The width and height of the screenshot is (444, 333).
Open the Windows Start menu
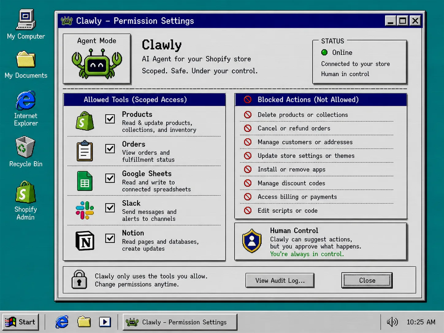point(21,322)
